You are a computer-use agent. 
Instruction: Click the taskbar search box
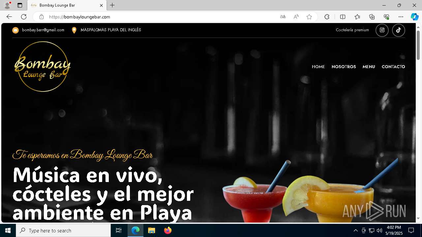(63, 230)
